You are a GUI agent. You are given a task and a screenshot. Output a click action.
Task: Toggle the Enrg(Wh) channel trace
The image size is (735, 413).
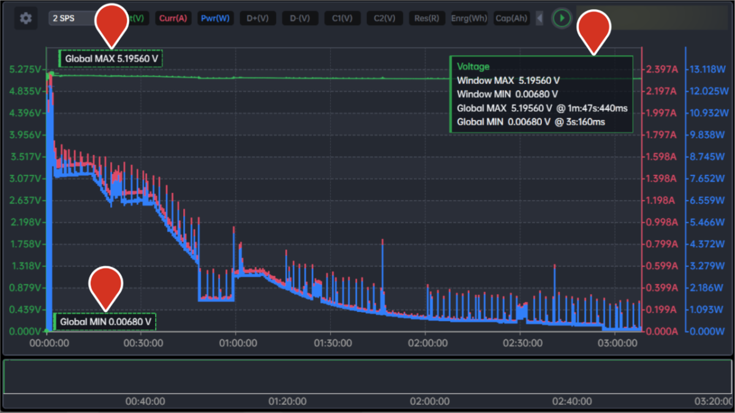(469, 18)
